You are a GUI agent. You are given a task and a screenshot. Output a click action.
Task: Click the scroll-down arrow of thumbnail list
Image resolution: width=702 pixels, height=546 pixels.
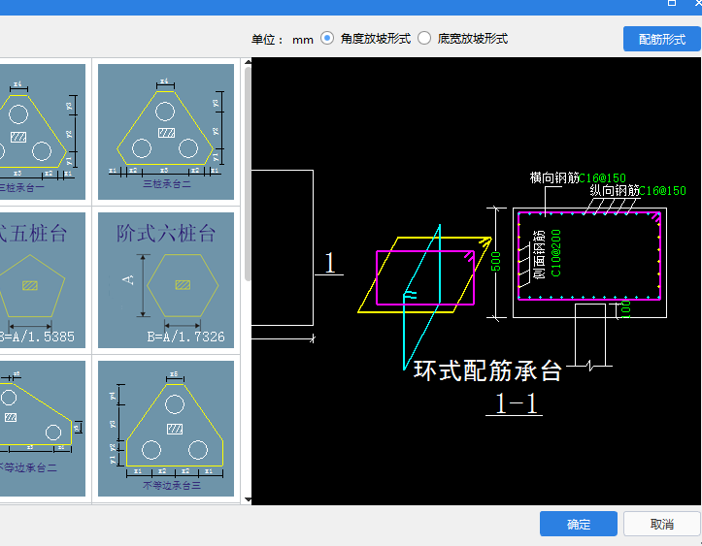248,499
